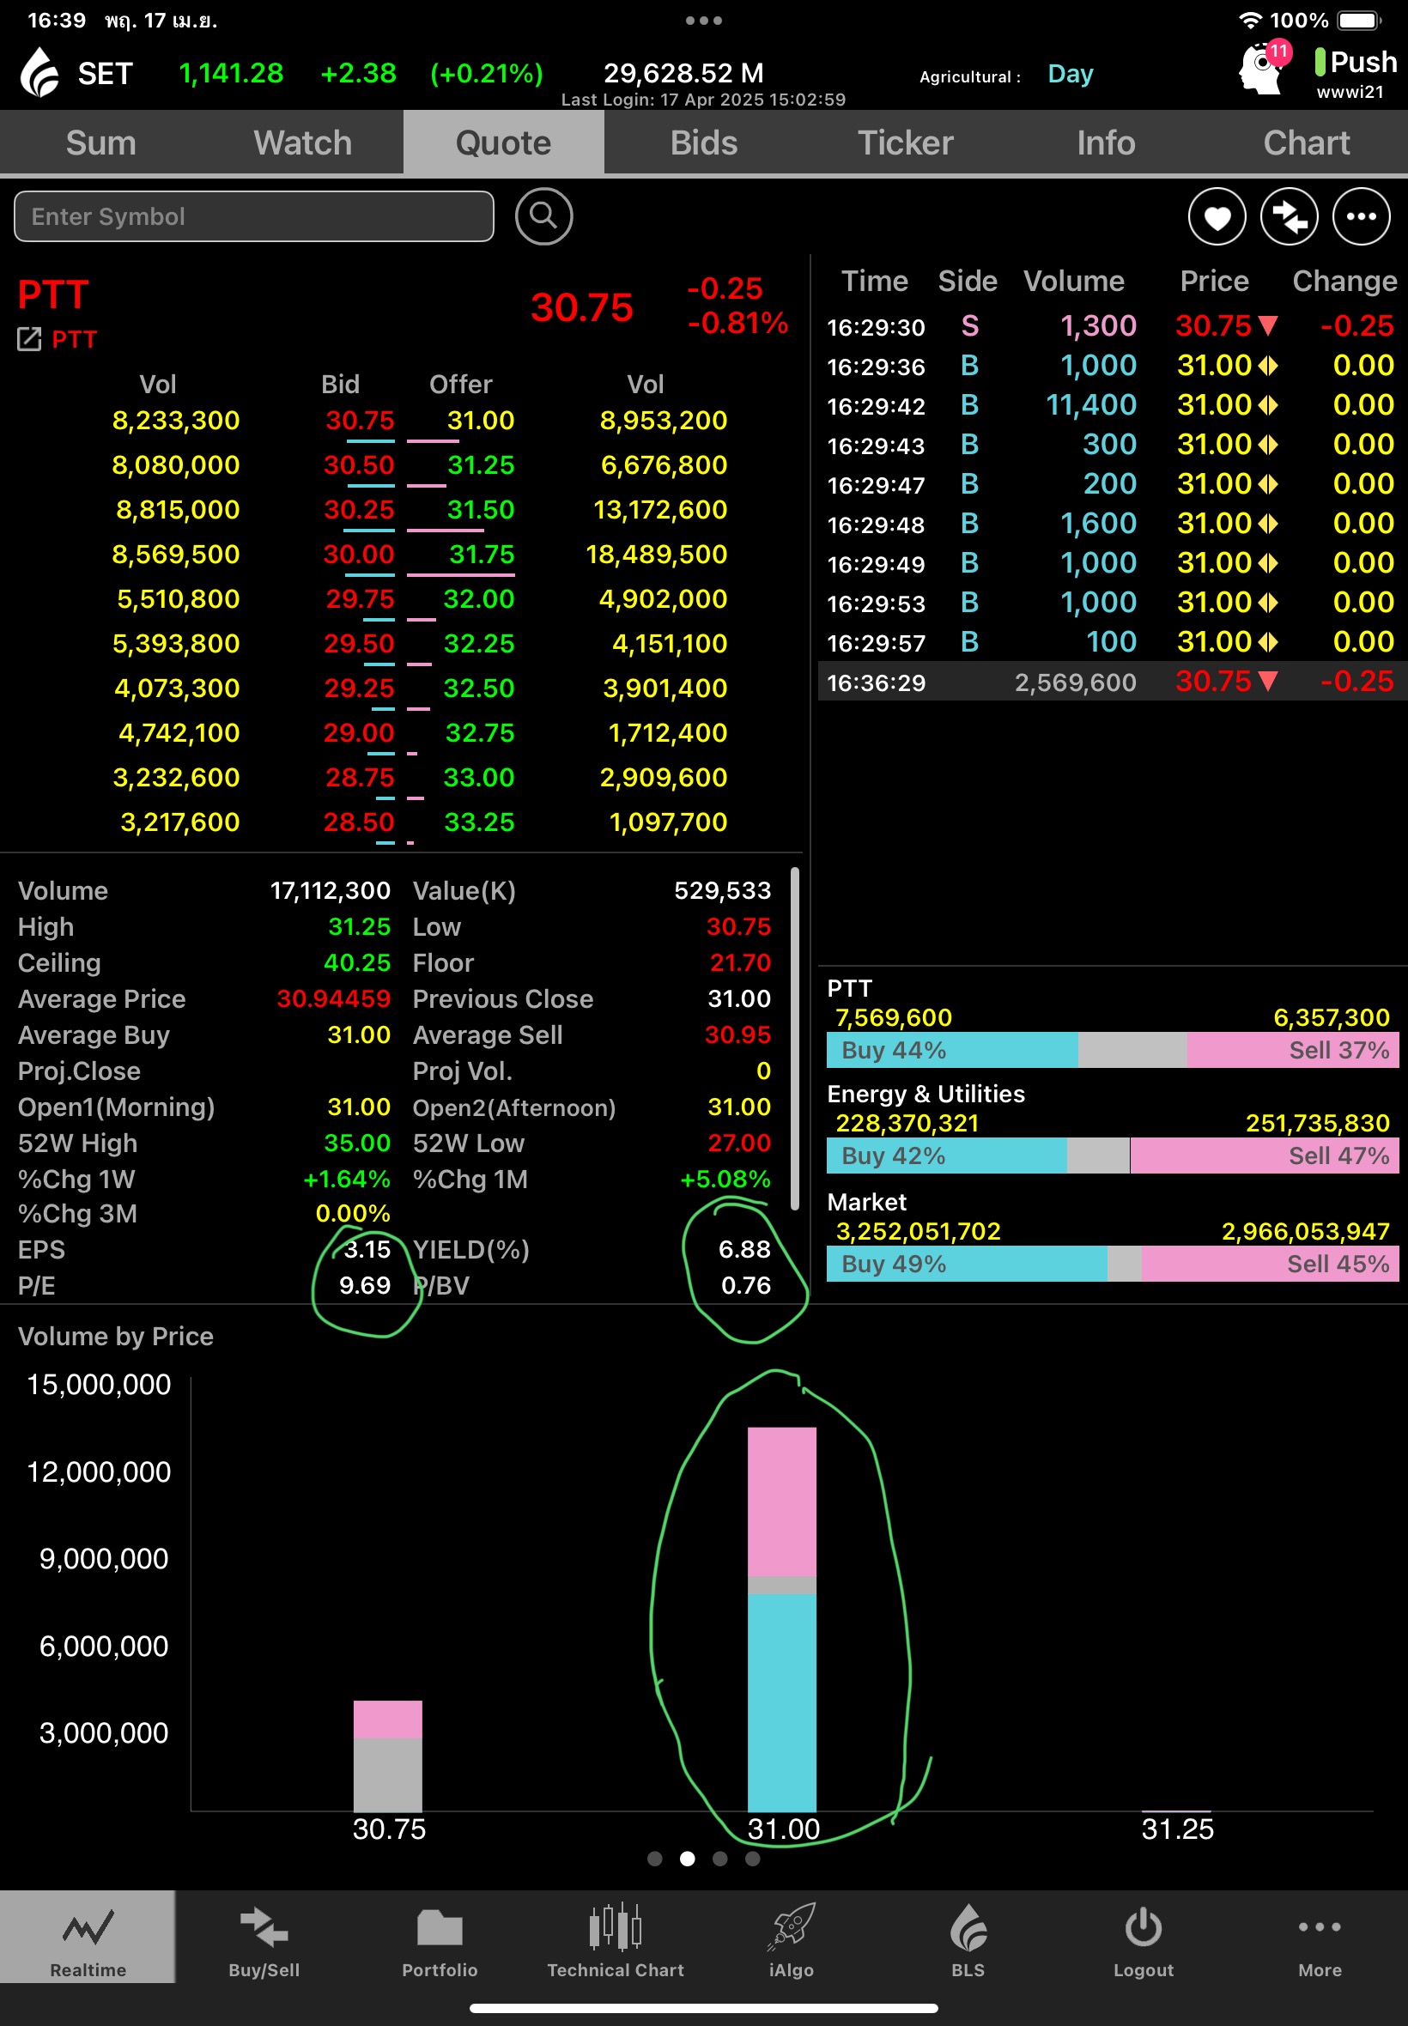This screenshot has width=1408, height=2026.
Task: Select bid price 30.50
Action: (359, 465)
